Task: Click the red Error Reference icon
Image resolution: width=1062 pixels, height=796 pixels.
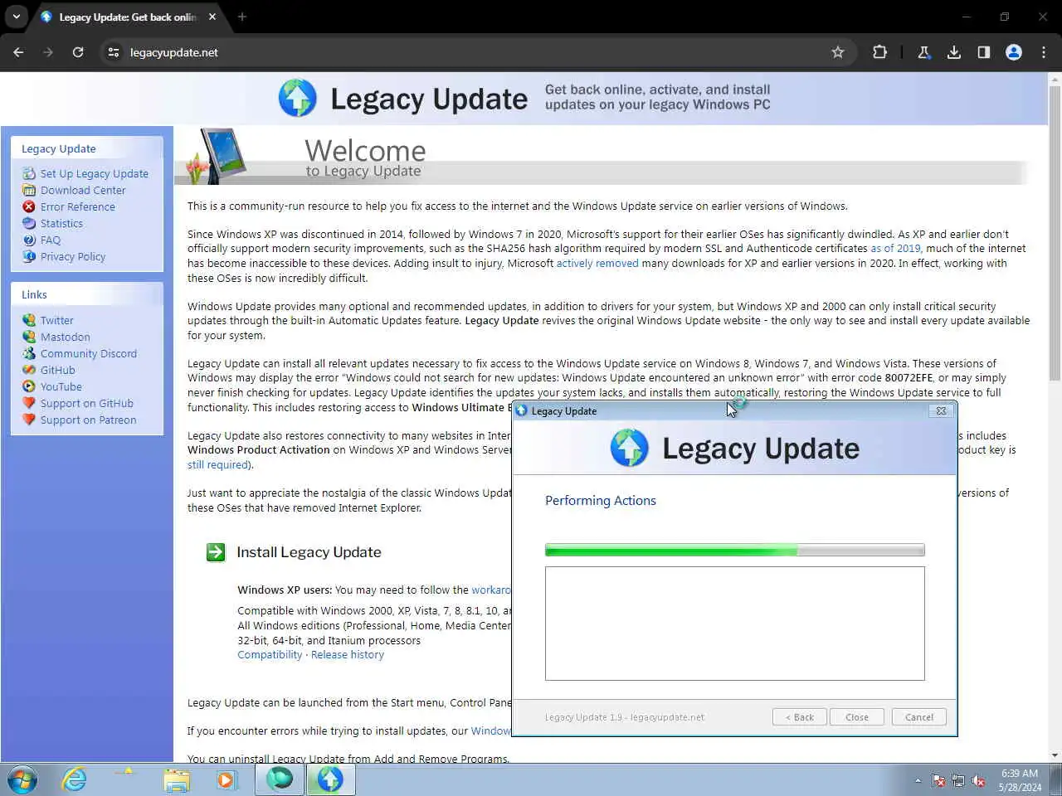Action: click(x=29, y=206)
